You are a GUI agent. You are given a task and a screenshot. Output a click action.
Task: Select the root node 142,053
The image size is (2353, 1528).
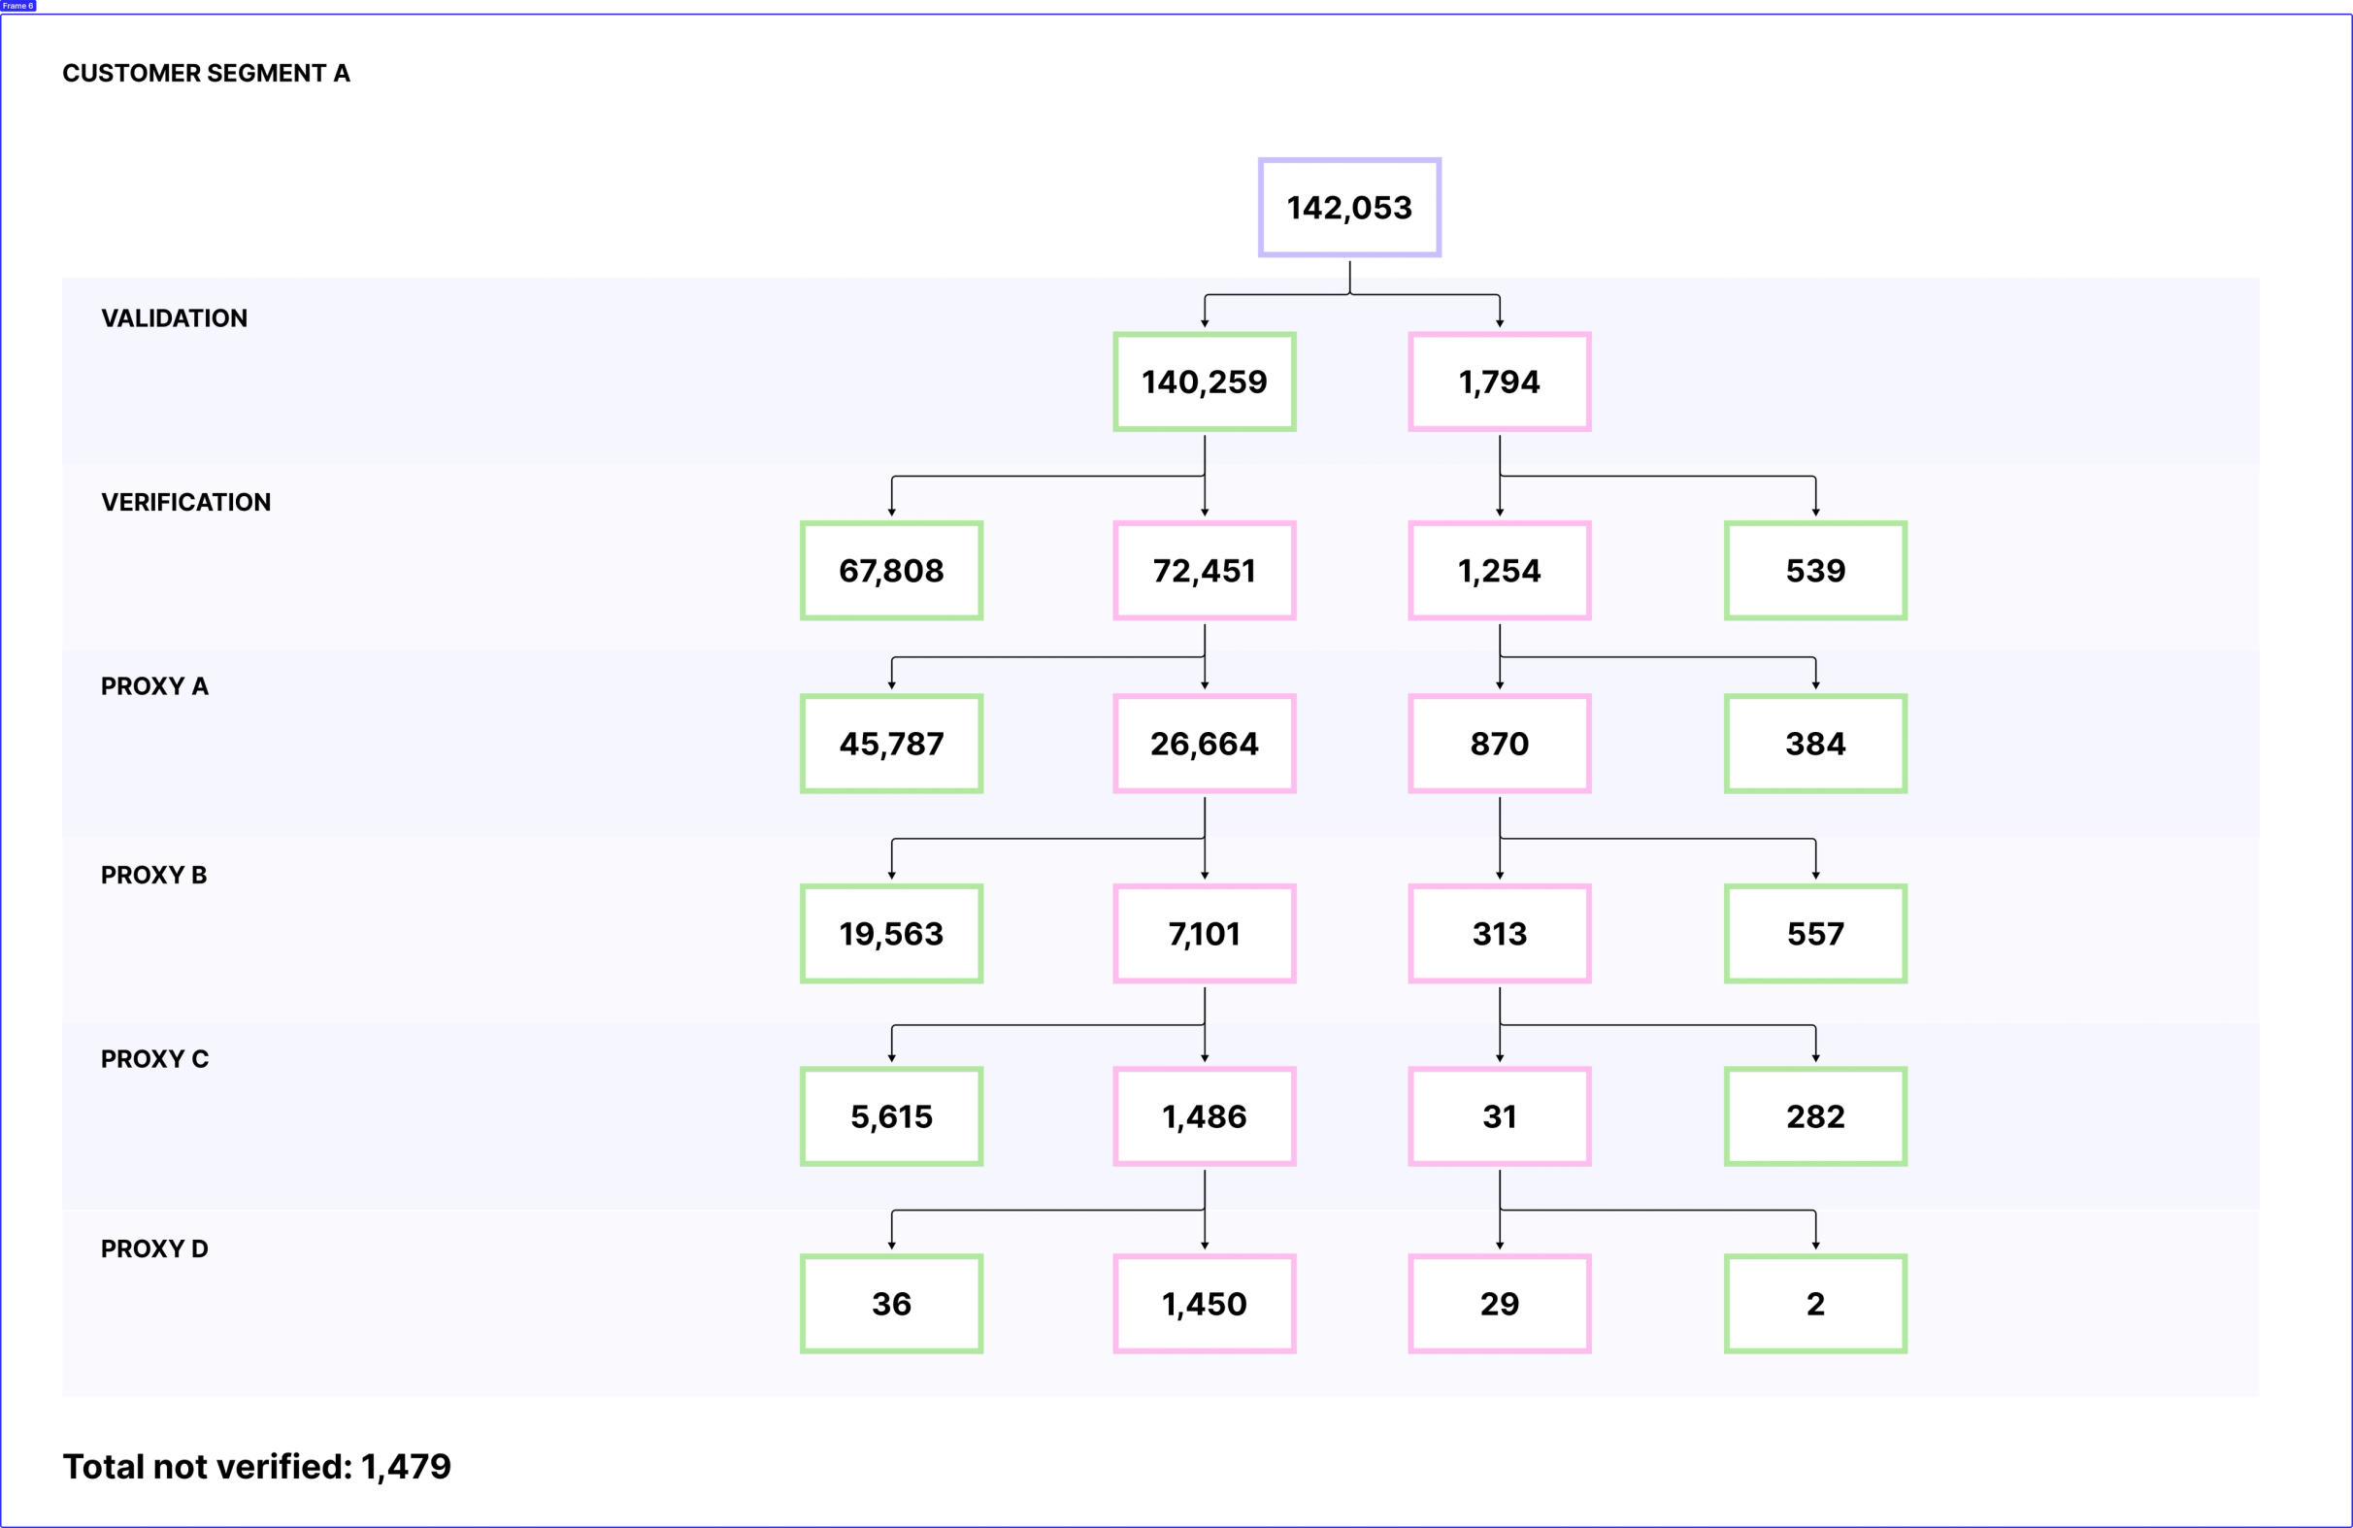click(1348, 208)
